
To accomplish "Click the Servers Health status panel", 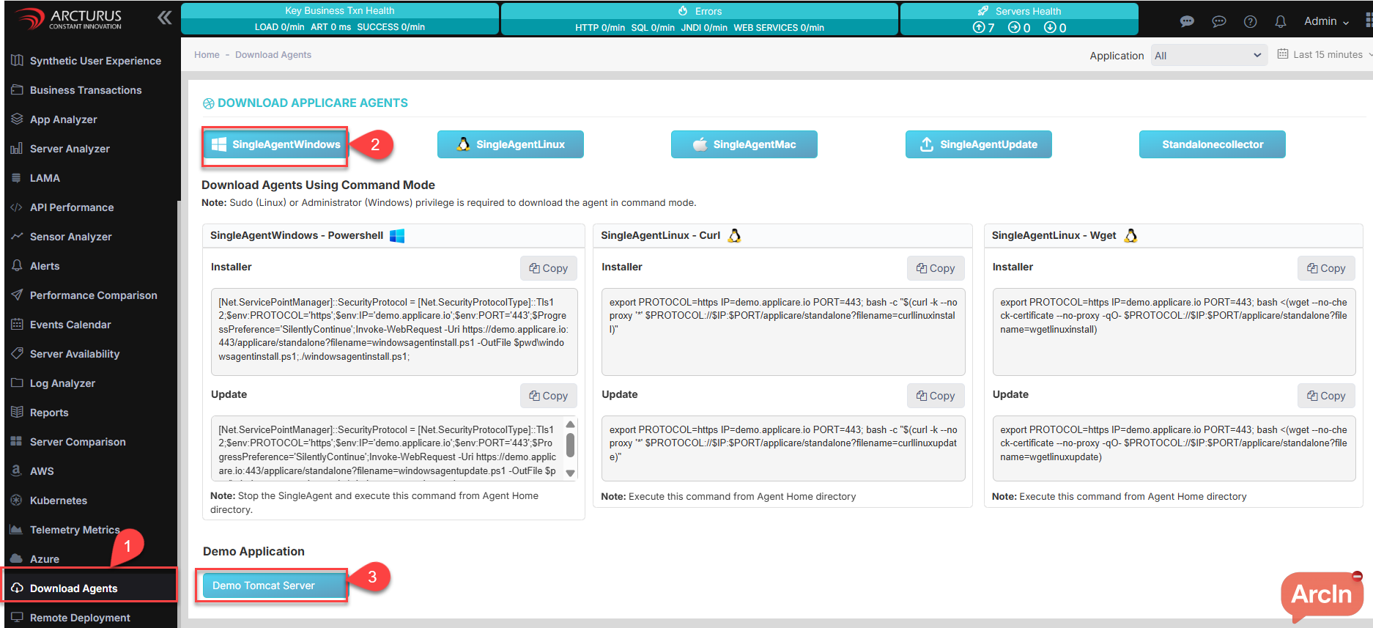I will click(1019, 19).
